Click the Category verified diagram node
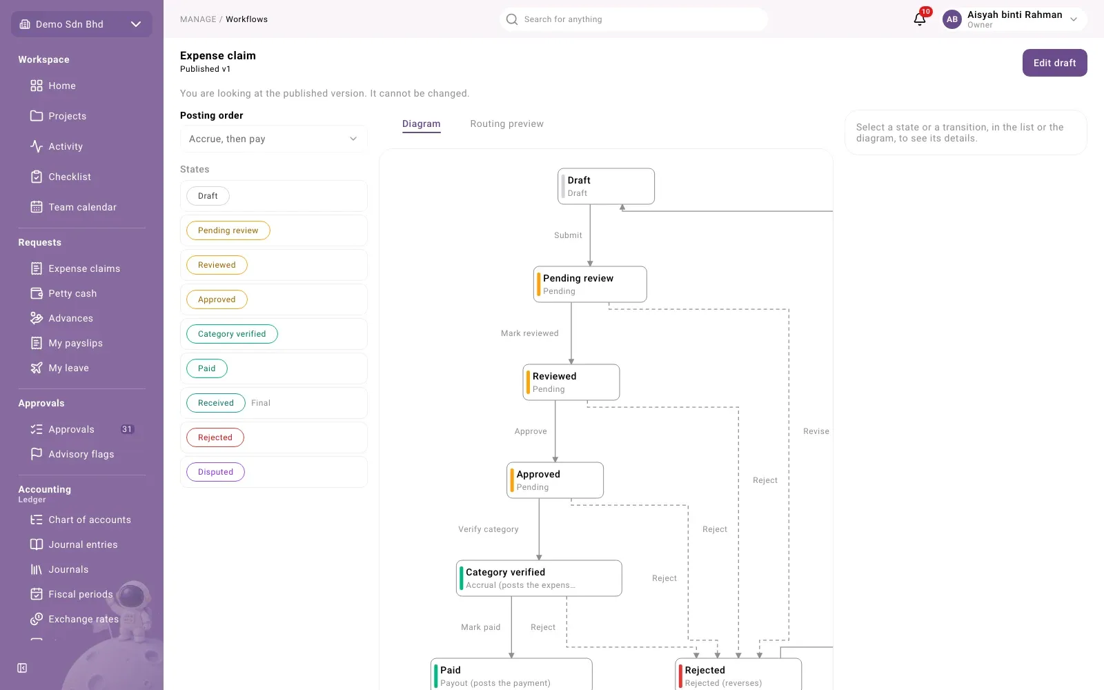This screenshot has width=1104, height=690. [x=539, y=578]
